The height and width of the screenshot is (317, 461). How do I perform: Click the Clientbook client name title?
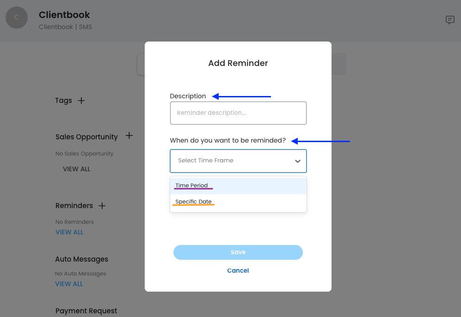[x=64, y=15]
